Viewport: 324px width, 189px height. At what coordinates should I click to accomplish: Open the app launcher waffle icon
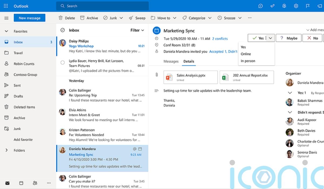pyautogui.click(x=6, y=6)
